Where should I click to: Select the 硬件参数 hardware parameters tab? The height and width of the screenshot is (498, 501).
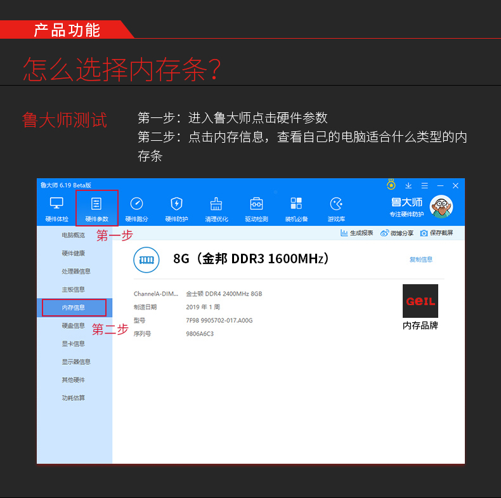pos(96,209)
